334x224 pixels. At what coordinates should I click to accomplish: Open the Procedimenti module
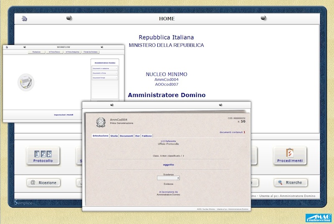pyautogui.click(x=290, y=156)
